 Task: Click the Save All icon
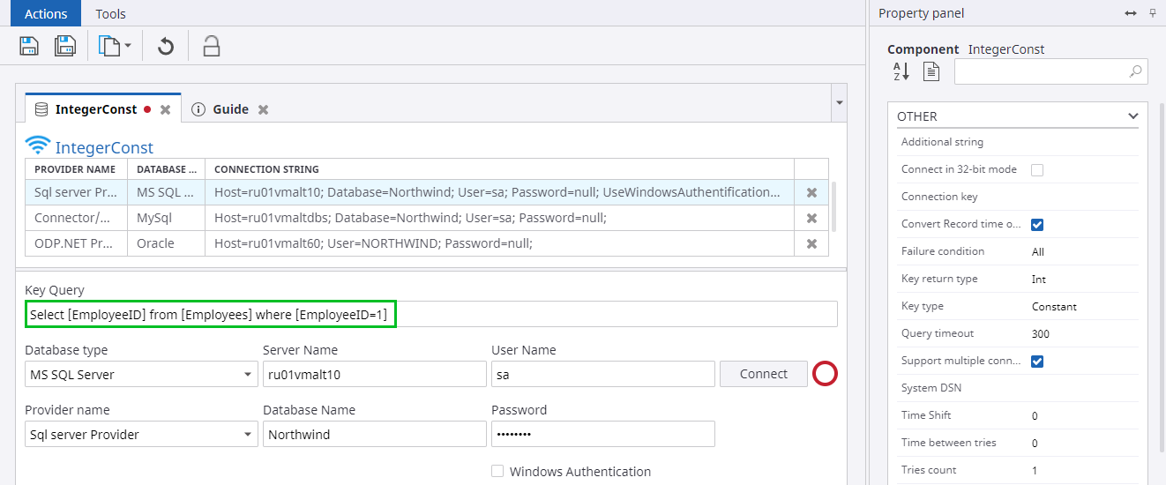coord(65,46)
